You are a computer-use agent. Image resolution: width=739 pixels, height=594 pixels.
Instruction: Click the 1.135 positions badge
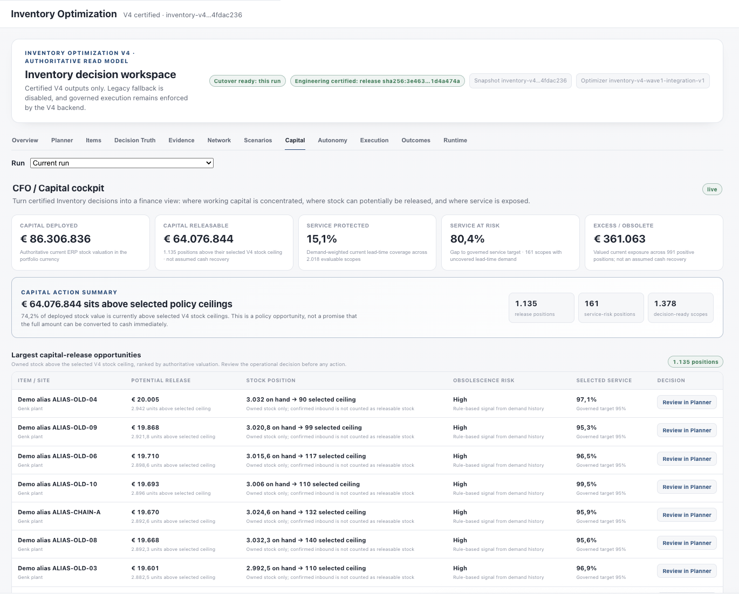(x=695, y=362)
